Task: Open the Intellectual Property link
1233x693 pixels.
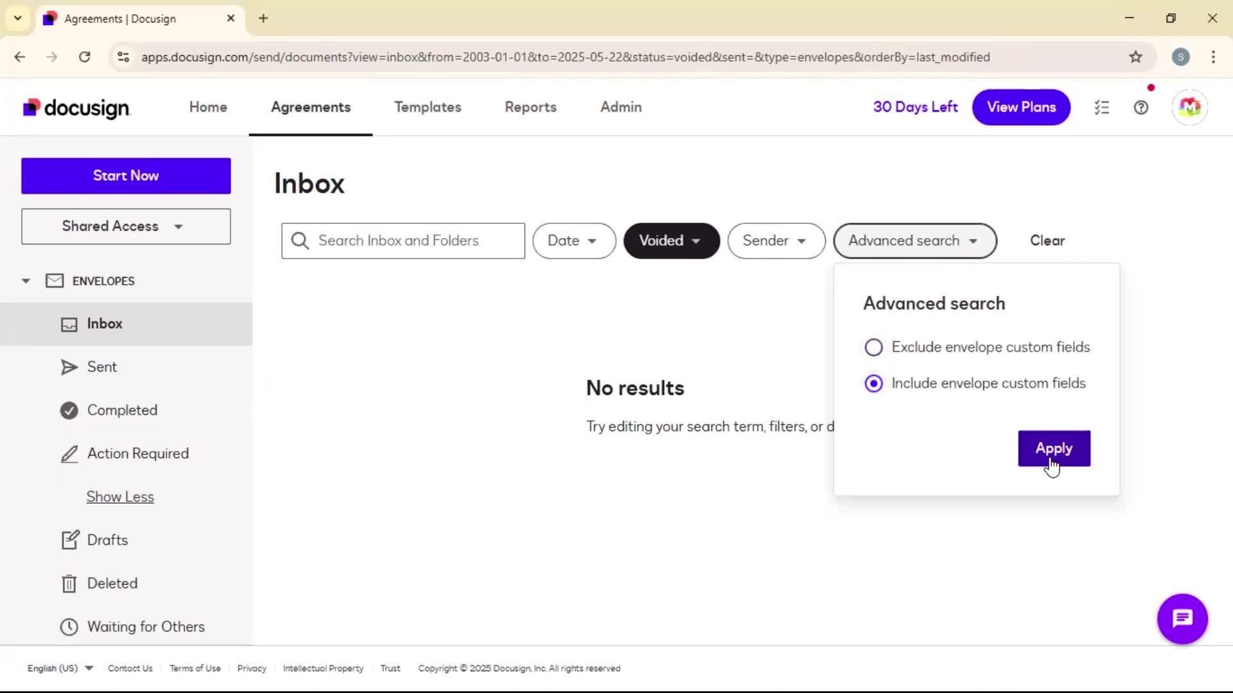Action: [x=323, y=668]
